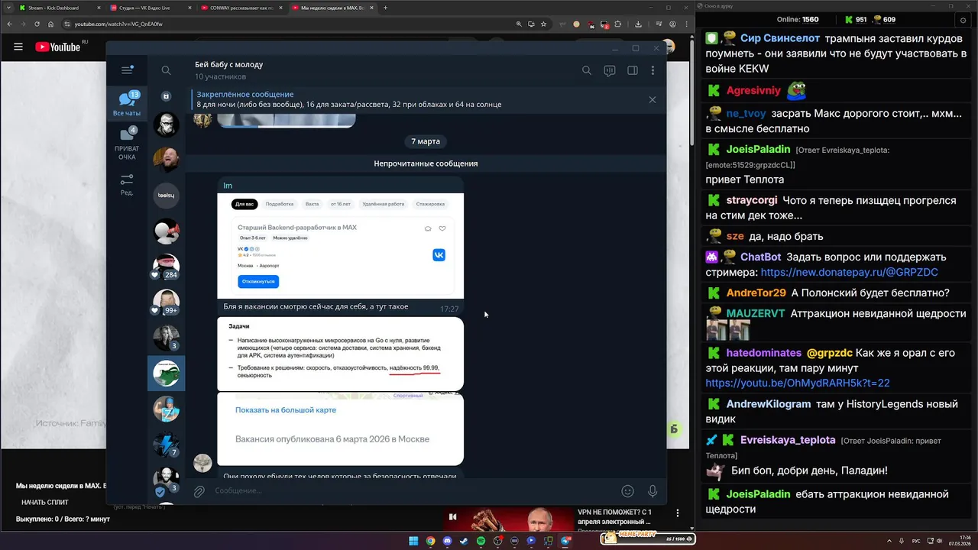The height and width of the screenshot is (550, 978).
Task: Open Spotify from the taskbar
Action: click(481, 541)
